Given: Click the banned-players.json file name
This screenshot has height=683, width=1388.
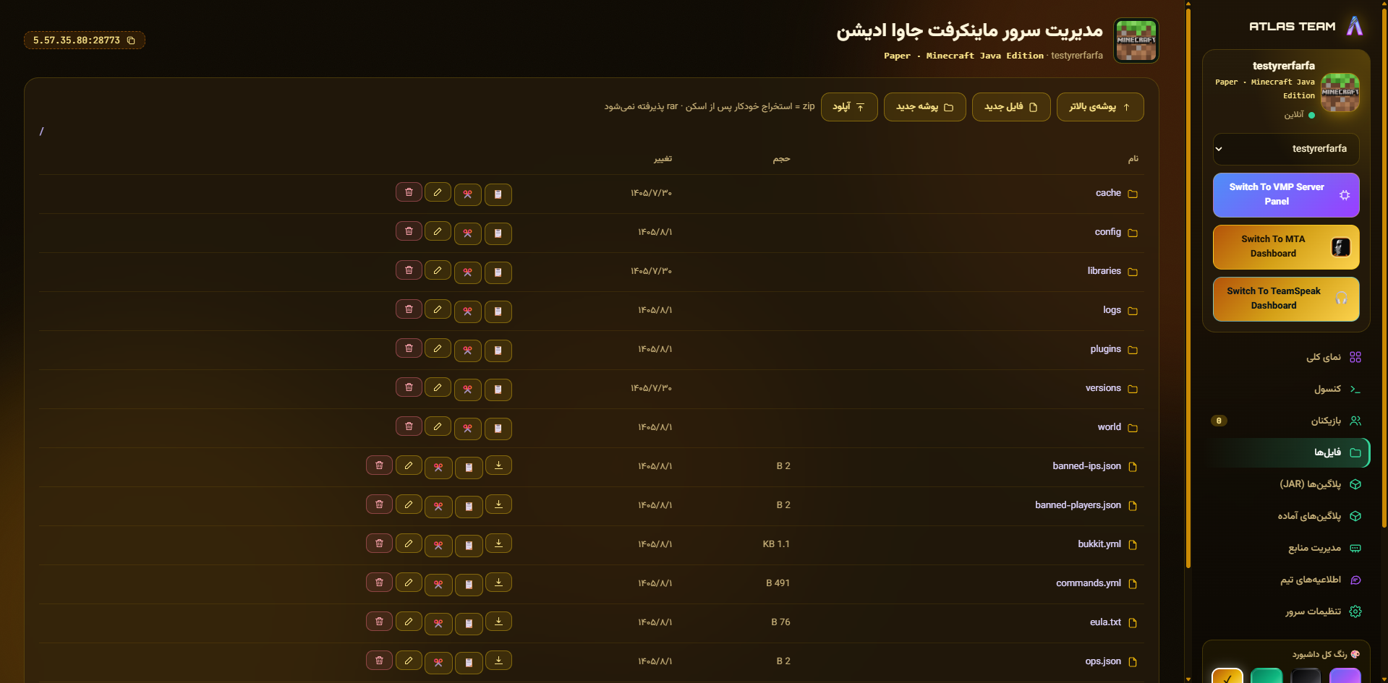Looking at the screenshot, I should click(1078, 505).
